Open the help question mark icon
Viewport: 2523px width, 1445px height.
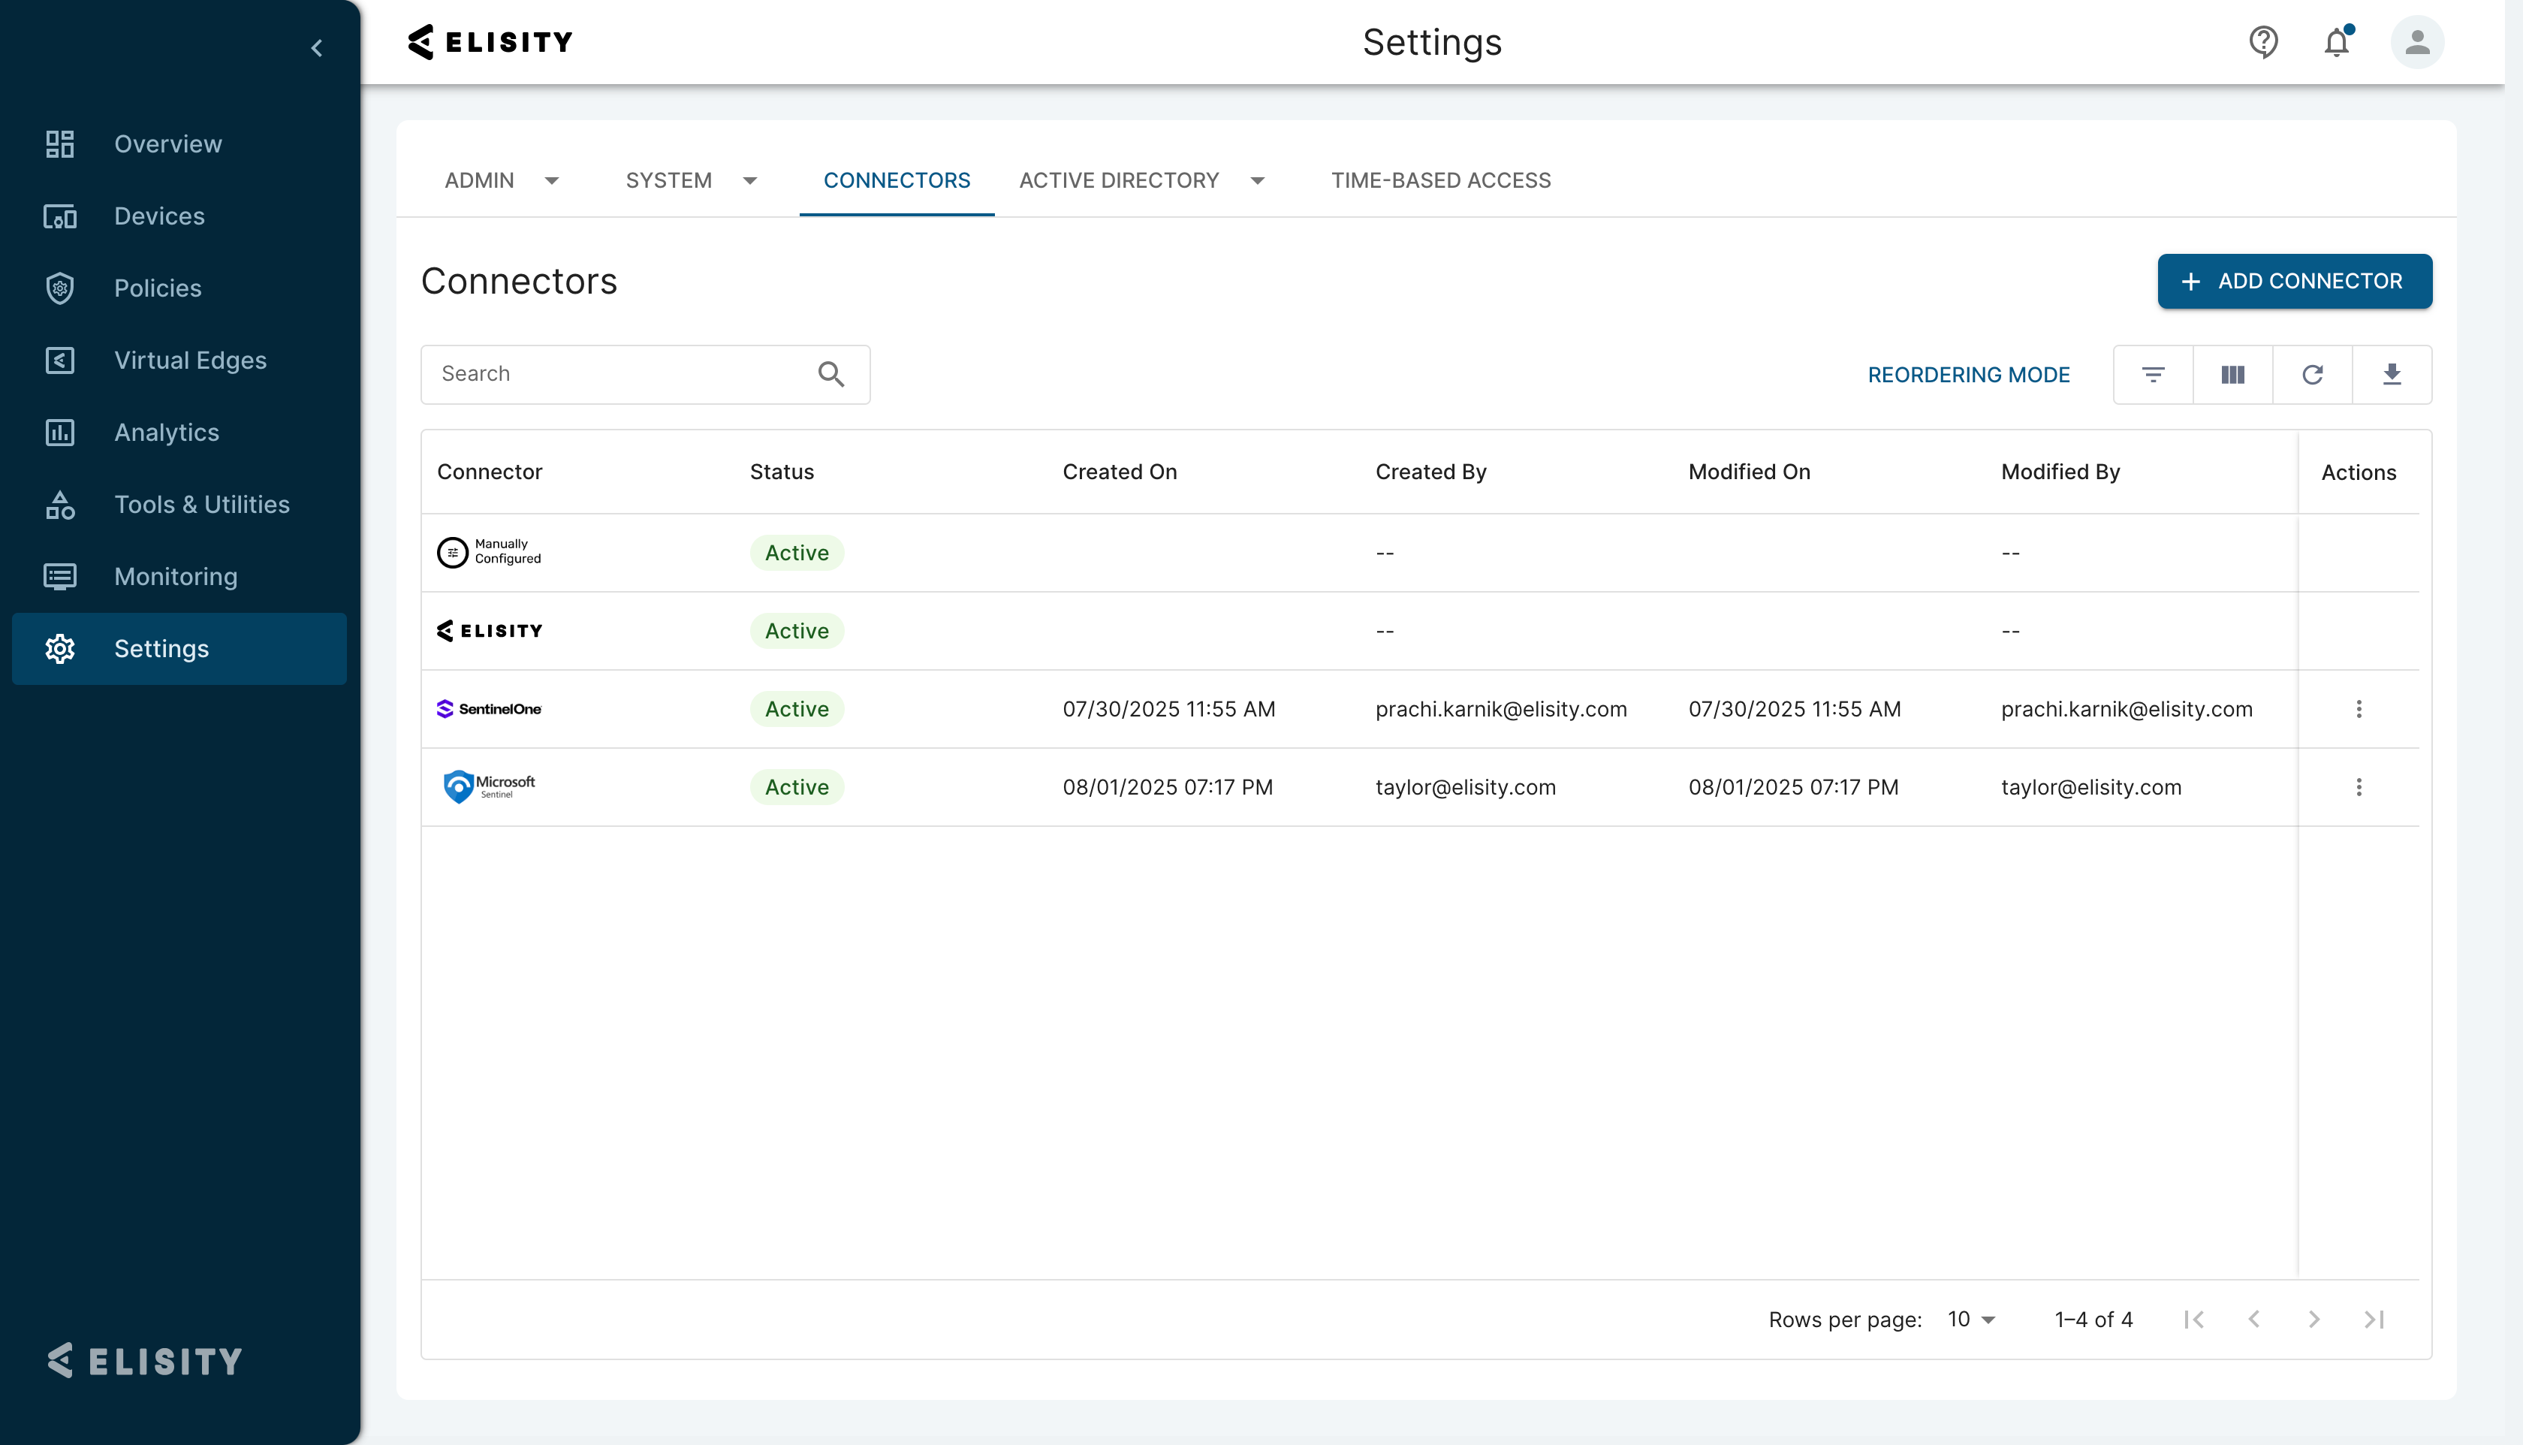2263,42
